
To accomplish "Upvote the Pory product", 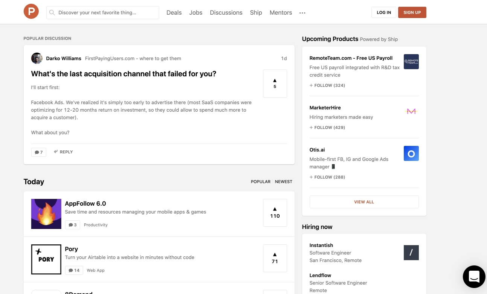I will [275, 258].
